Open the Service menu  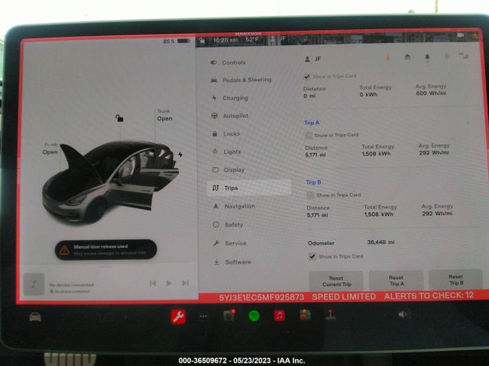230,243
